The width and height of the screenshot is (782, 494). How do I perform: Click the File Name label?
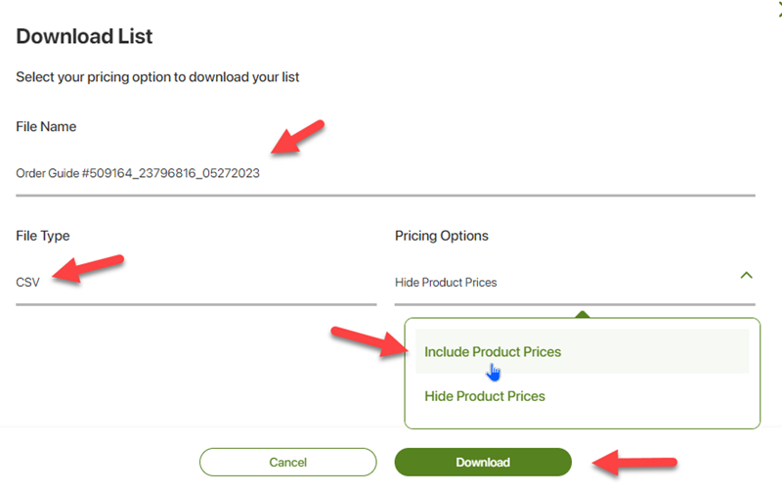click(x=46, y=127)
